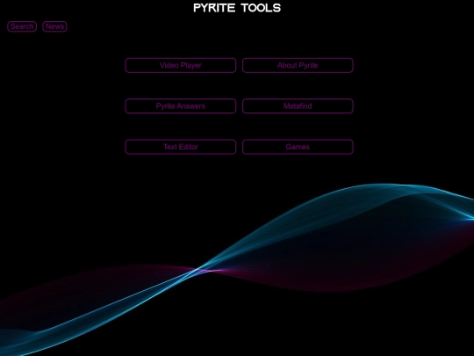Go to Pyrite Answers

click(x=181, y=106)
